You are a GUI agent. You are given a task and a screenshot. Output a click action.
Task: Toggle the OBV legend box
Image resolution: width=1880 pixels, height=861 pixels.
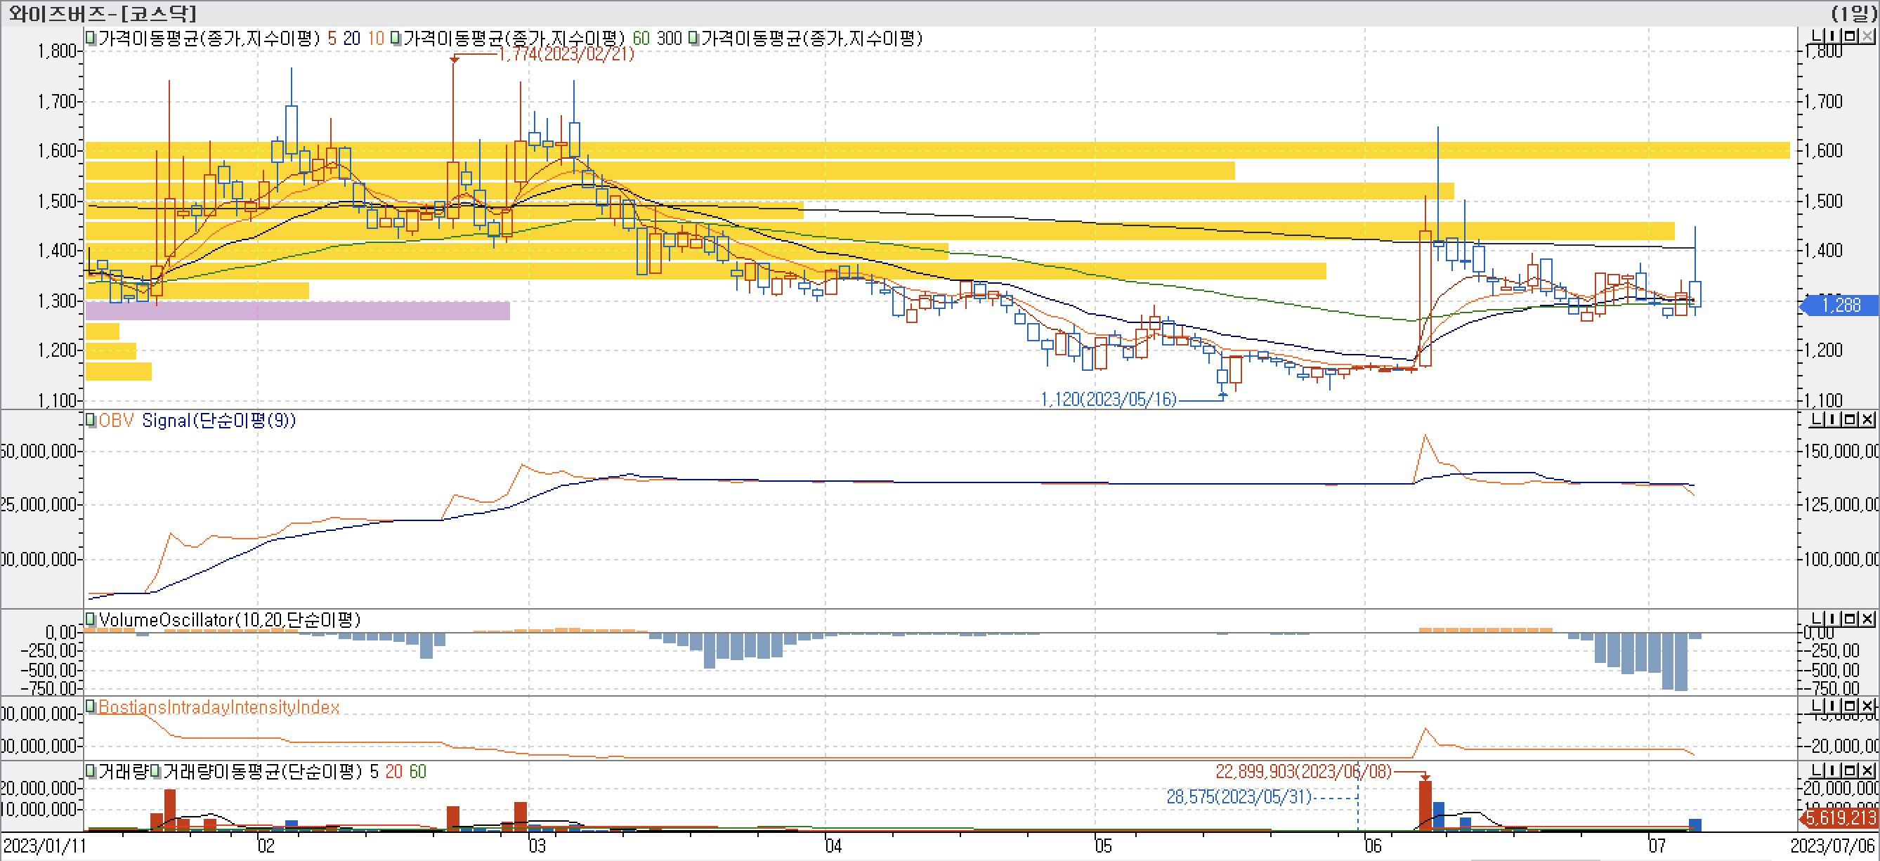91,420
